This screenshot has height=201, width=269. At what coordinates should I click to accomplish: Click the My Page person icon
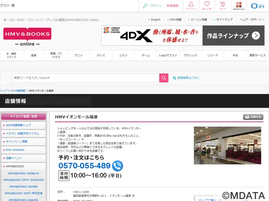click(x=191, y=5)
